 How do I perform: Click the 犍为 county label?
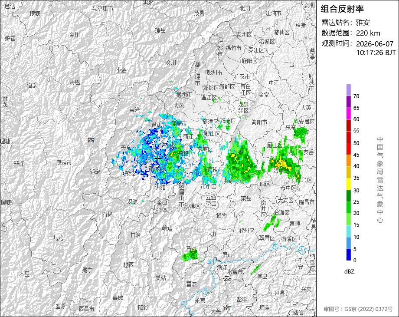click(x=221, y=215)
